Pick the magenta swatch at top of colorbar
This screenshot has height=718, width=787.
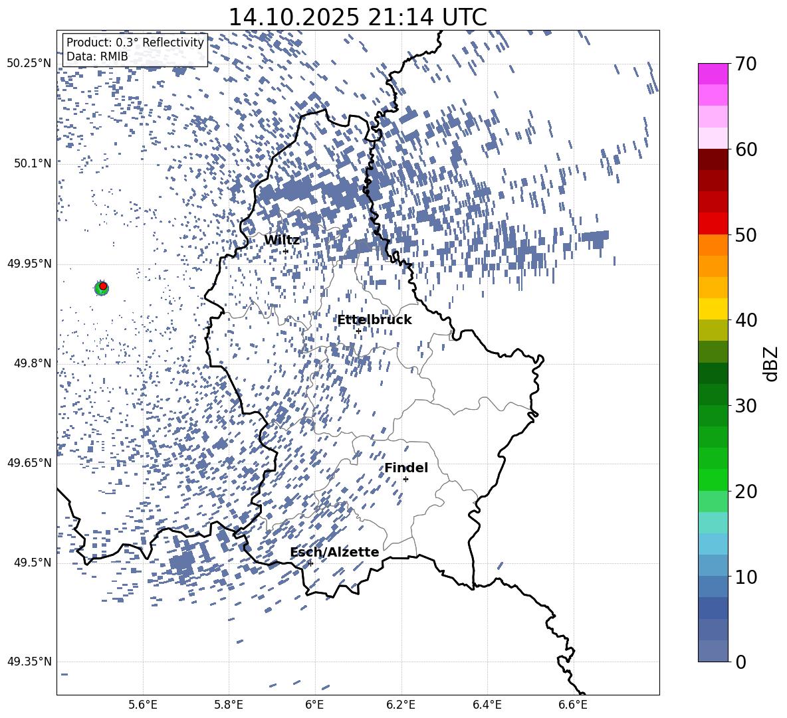coord(713,74)
